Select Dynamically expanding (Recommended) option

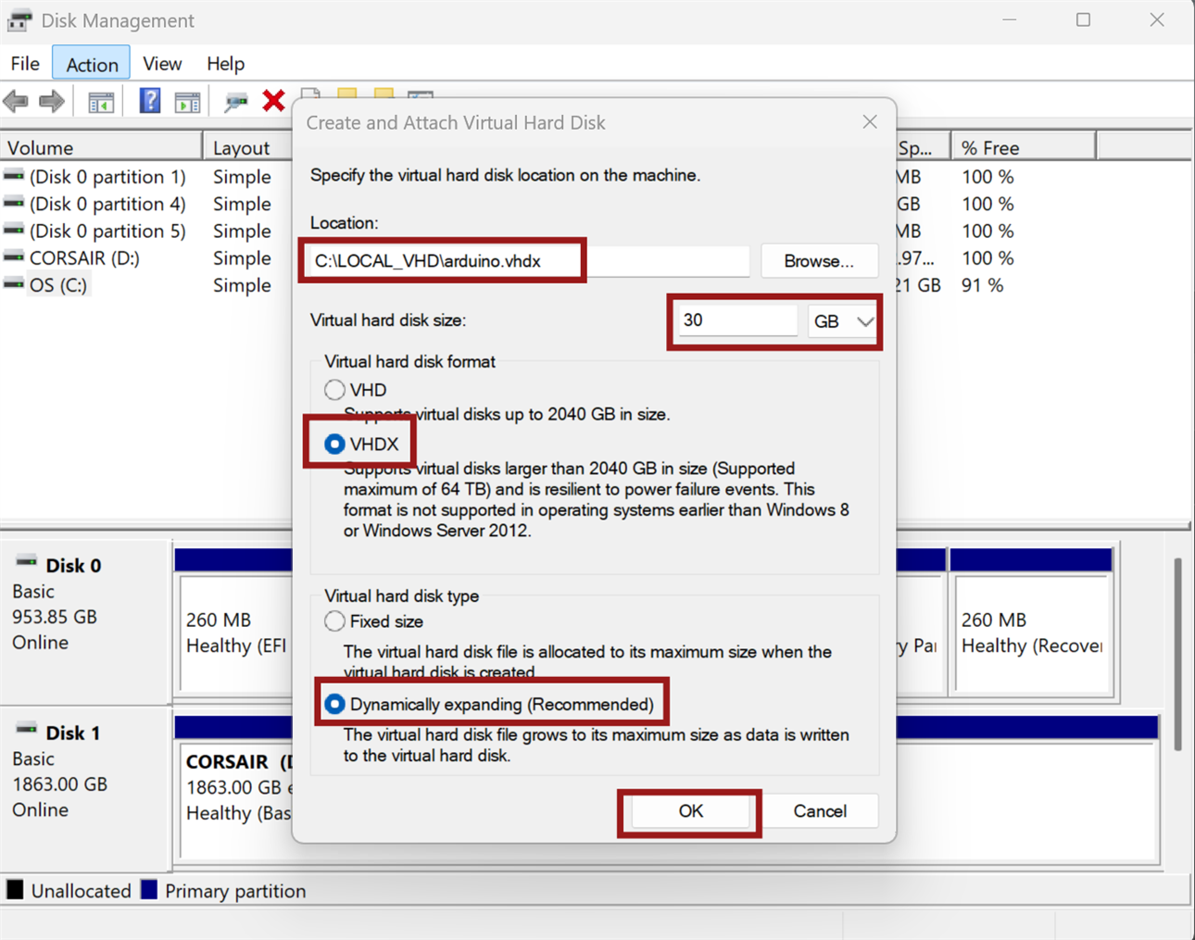point(334,705)
